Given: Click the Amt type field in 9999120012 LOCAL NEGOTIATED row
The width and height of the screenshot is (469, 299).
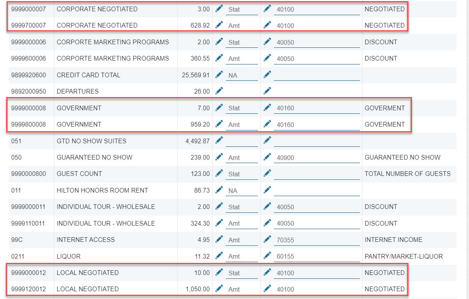Looking at the screenshot, I should tap(241, 289).
